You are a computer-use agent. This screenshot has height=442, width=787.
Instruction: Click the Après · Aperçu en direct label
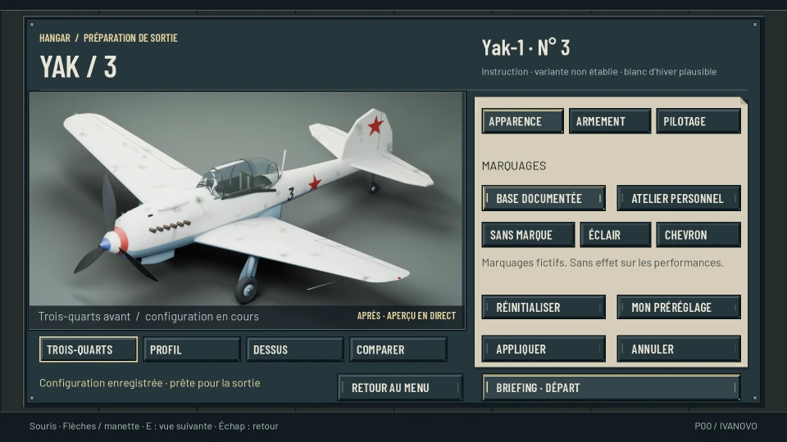point(407,316)
